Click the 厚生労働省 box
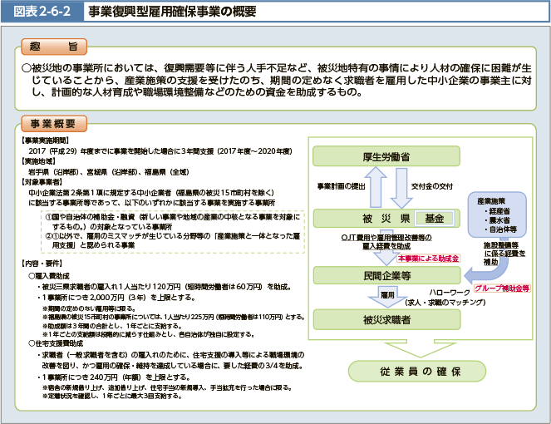Image resolution: width=551 pixels, height=424 pixels. pyautogui.click(x=385, y=157)
